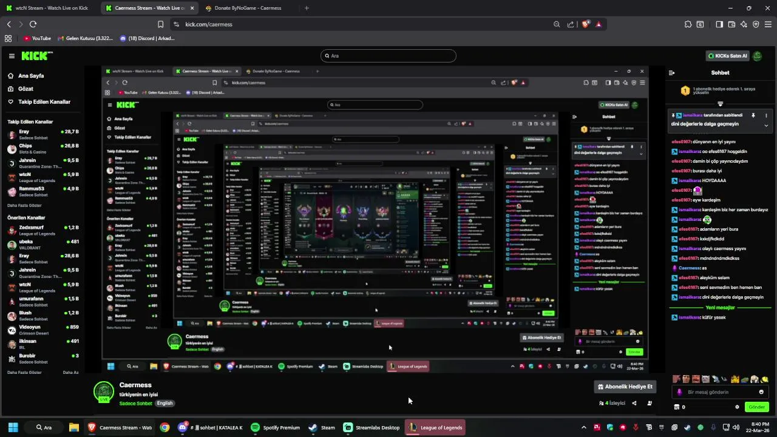Open Brave Shields lion icon
This screenshot has width=777, height=437.
586,24
